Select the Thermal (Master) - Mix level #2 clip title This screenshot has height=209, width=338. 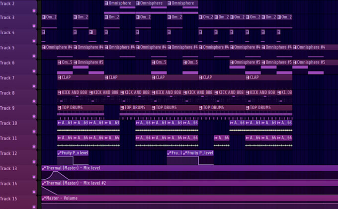pos(76,183)
